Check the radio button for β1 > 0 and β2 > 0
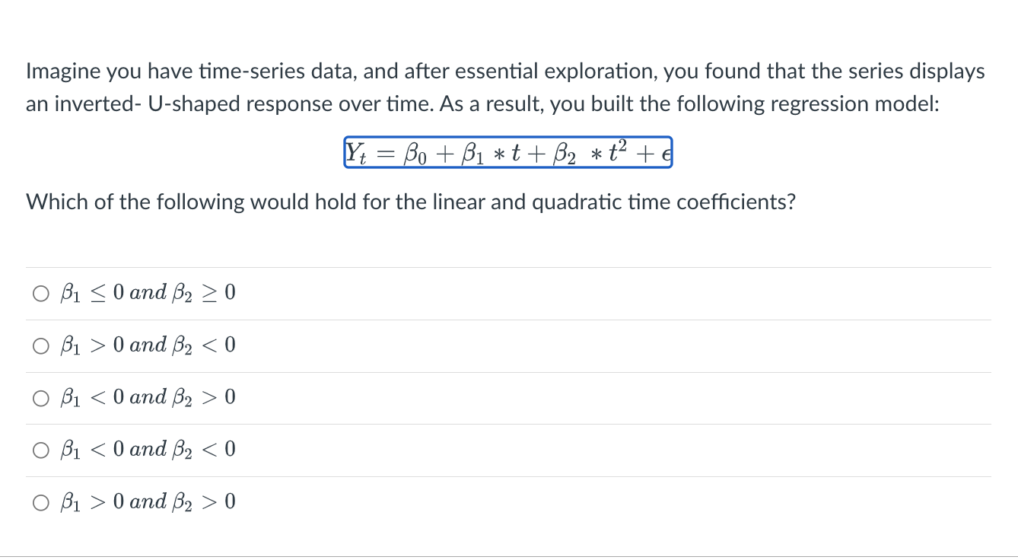This screenshot has width=1018, height=560. (40, 503)
